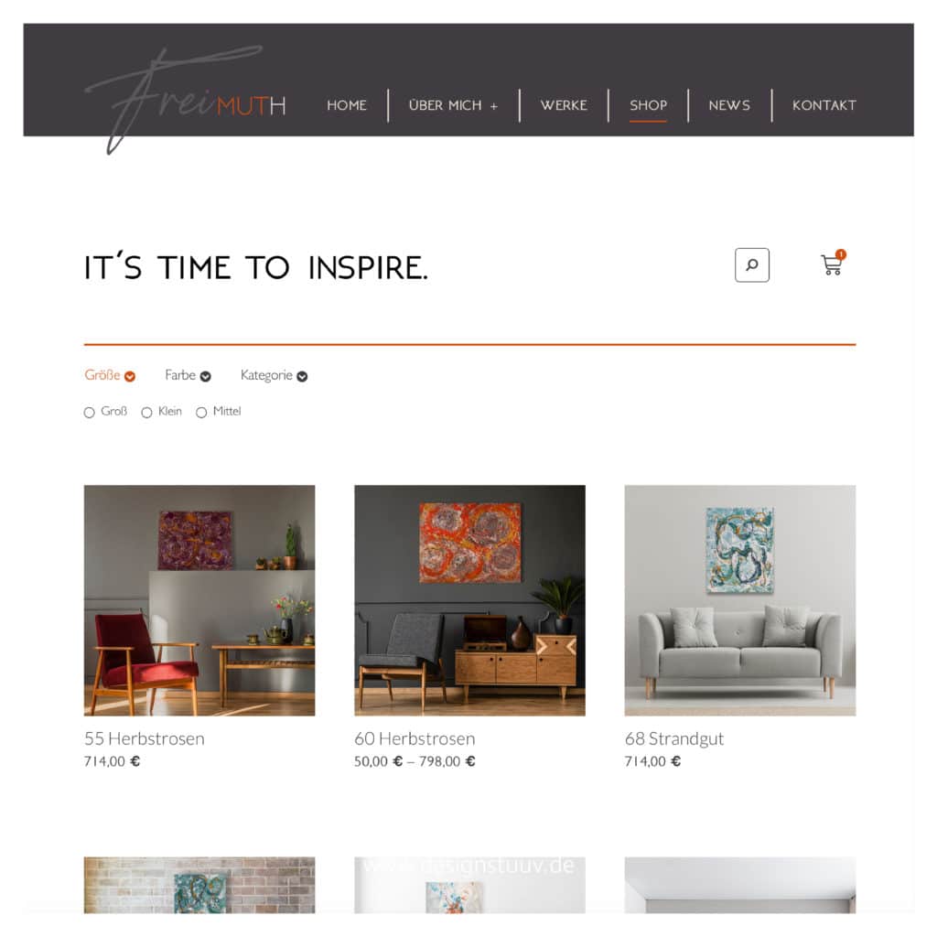937x937 pixels.
Task: Open the 60 Herbstrosen product title
Action: (x=415, y=738)
